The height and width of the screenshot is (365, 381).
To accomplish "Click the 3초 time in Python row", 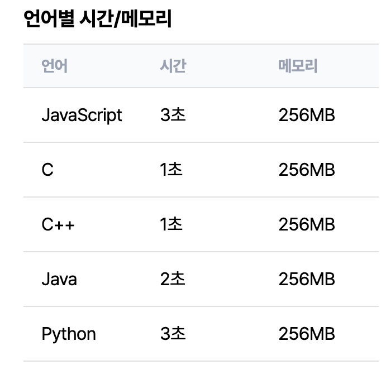I will [x=173, y=334].
